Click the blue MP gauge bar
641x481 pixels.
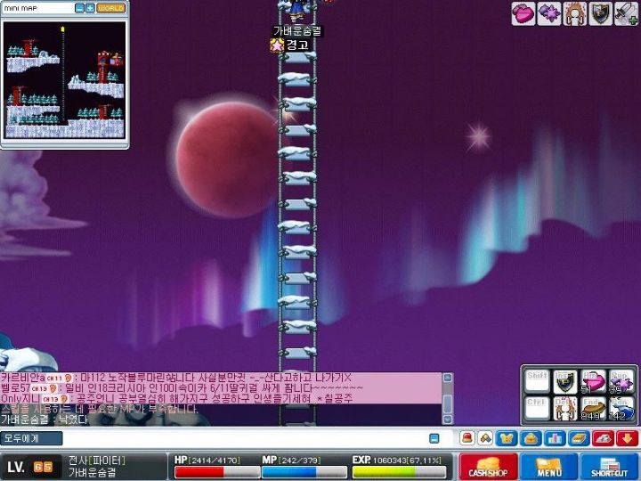click(304, 472)
